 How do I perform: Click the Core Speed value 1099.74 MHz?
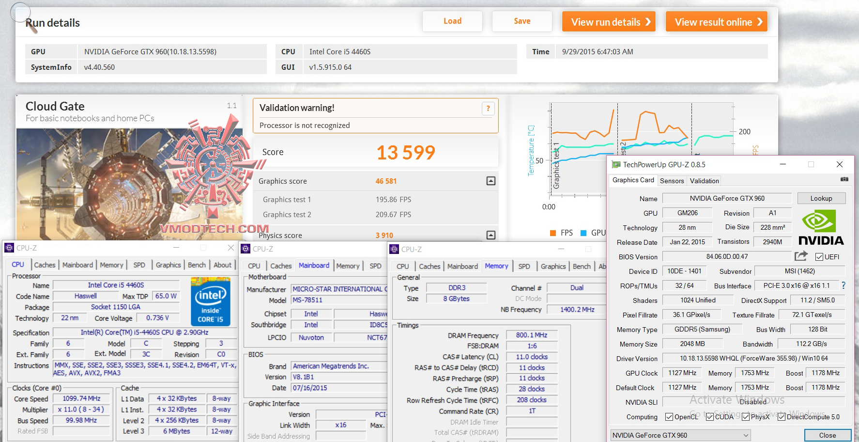81,398
